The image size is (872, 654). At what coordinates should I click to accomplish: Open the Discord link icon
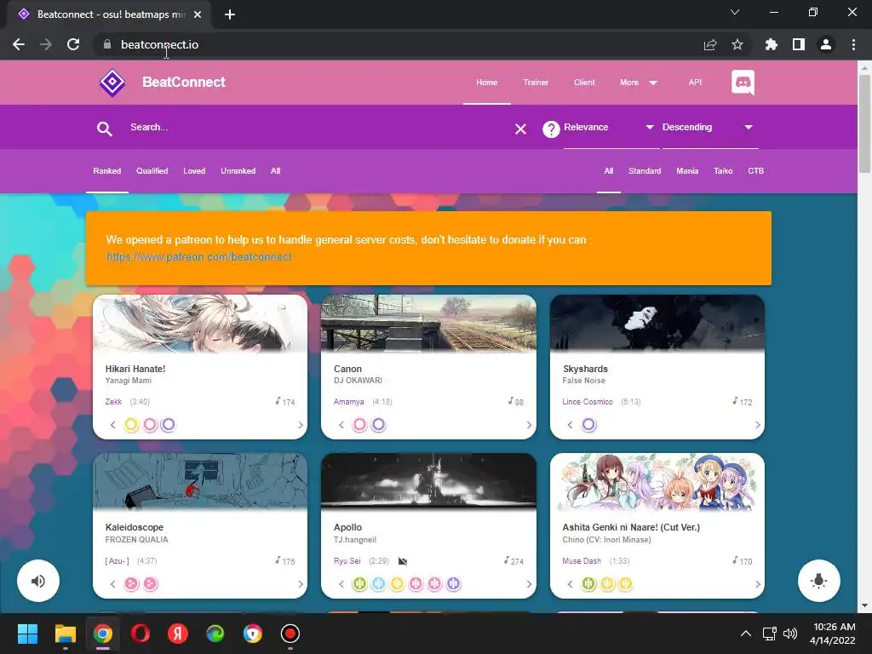pyautogui.click(x=743, y=83)
